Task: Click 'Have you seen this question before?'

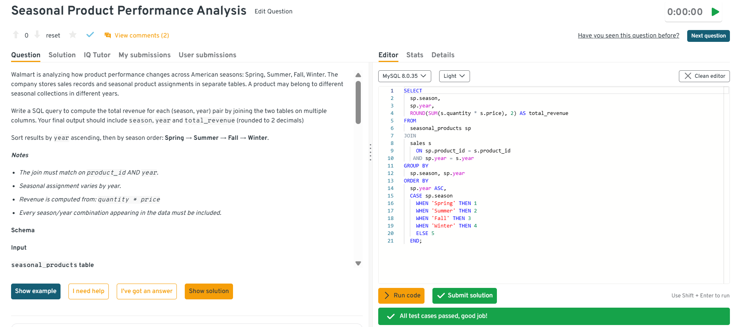Action: coord(628,36)
